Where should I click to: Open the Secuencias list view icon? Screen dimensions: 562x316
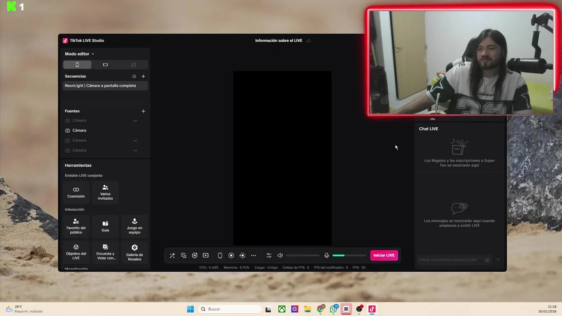click(134, 76)
